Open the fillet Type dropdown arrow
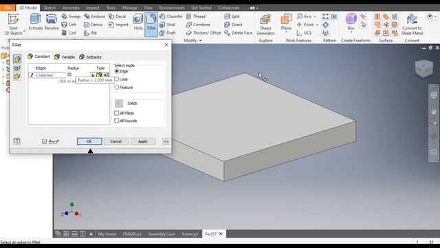This screenshot has height=248, width=440. coord(105,75)
